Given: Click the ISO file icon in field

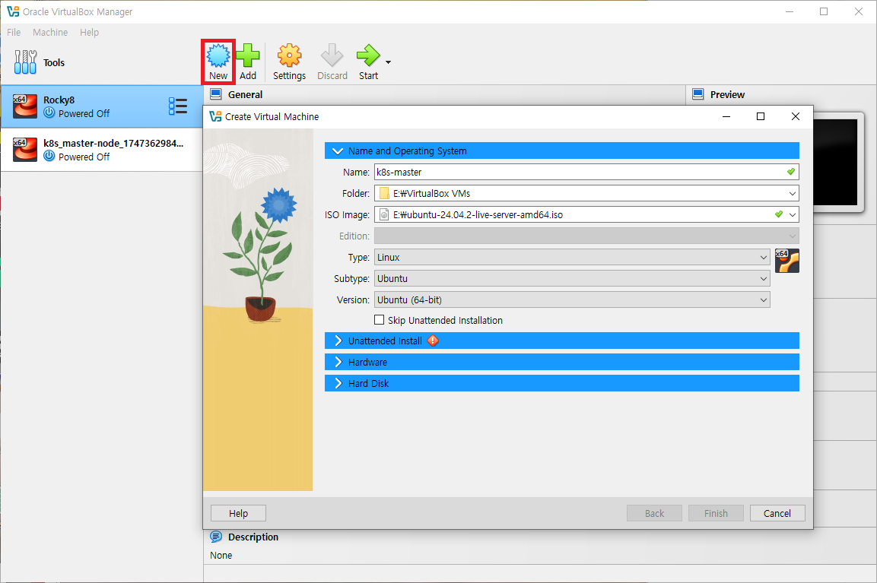Looking at the screenshot, I should (384, 214).
